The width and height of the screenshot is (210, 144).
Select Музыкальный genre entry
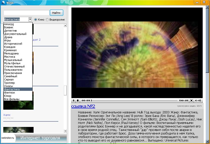(18, 60)
